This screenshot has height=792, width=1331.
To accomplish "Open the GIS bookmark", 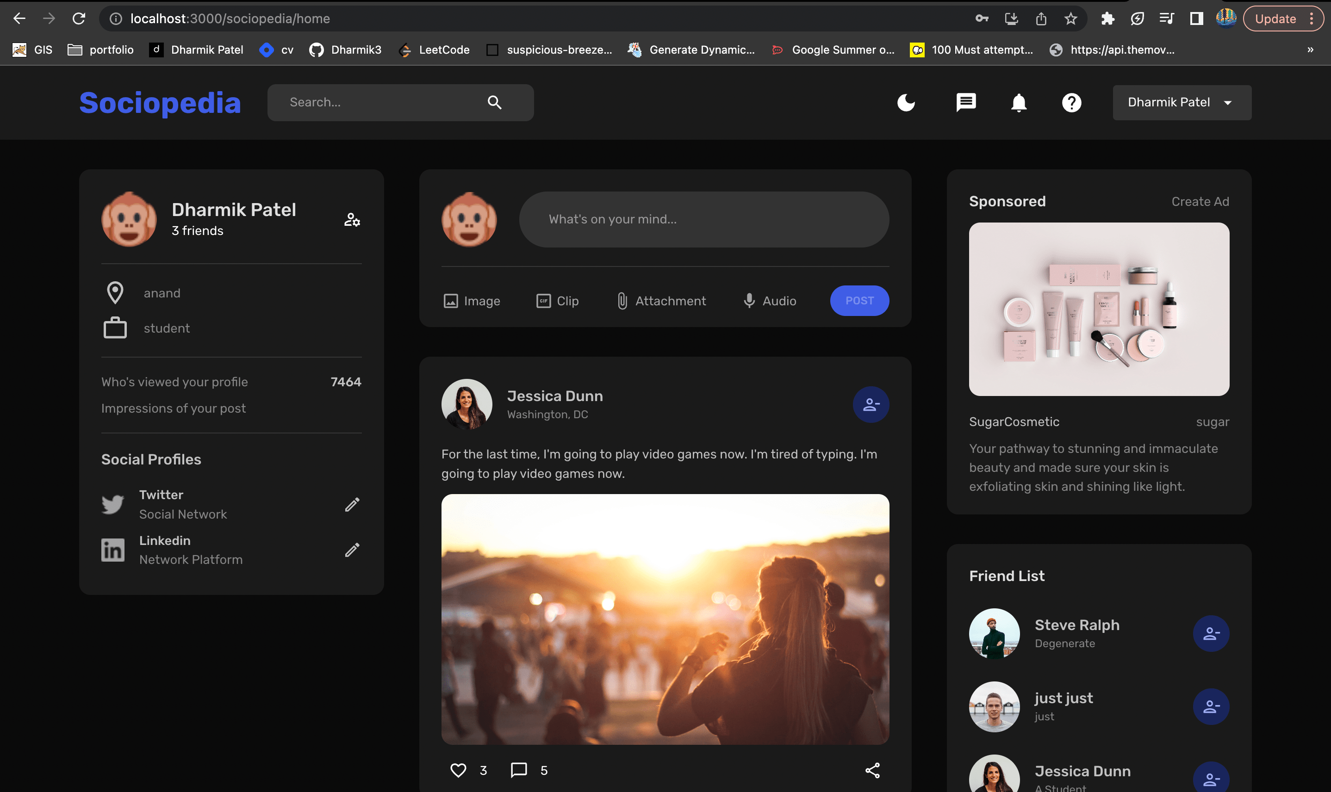I will tap(32, 49).
